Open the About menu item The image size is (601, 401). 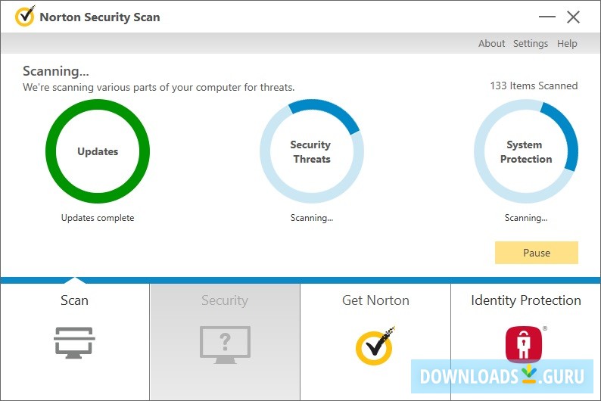[491, 44]
